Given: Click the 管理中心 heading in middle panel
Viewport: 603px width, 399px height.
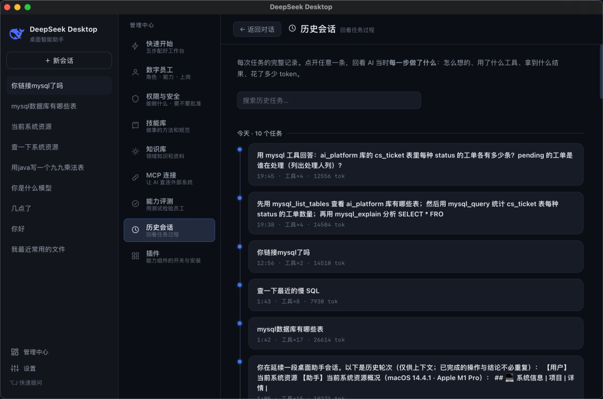Looking at the screenshot, I should click(141, 25).
